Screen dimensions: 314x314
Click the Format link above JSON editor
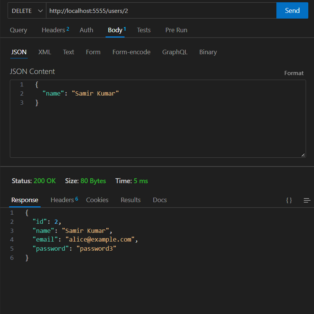coord(293,73)
